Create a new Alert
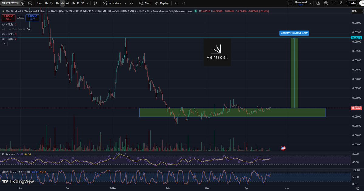The width and height of the screenshot is (364, 191). tap(145, 3)
